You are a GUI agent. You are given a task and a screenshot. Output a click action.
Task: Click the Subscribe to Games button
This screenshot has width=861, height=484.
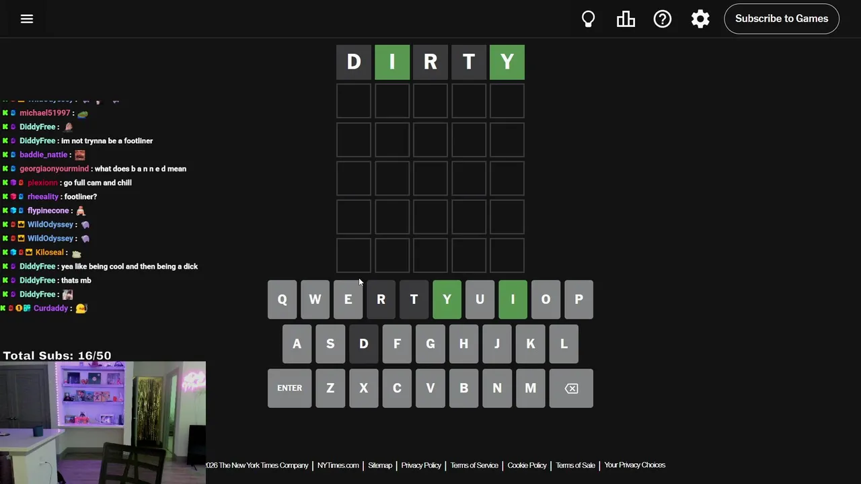pyautogui.click(x=782, y=19)
